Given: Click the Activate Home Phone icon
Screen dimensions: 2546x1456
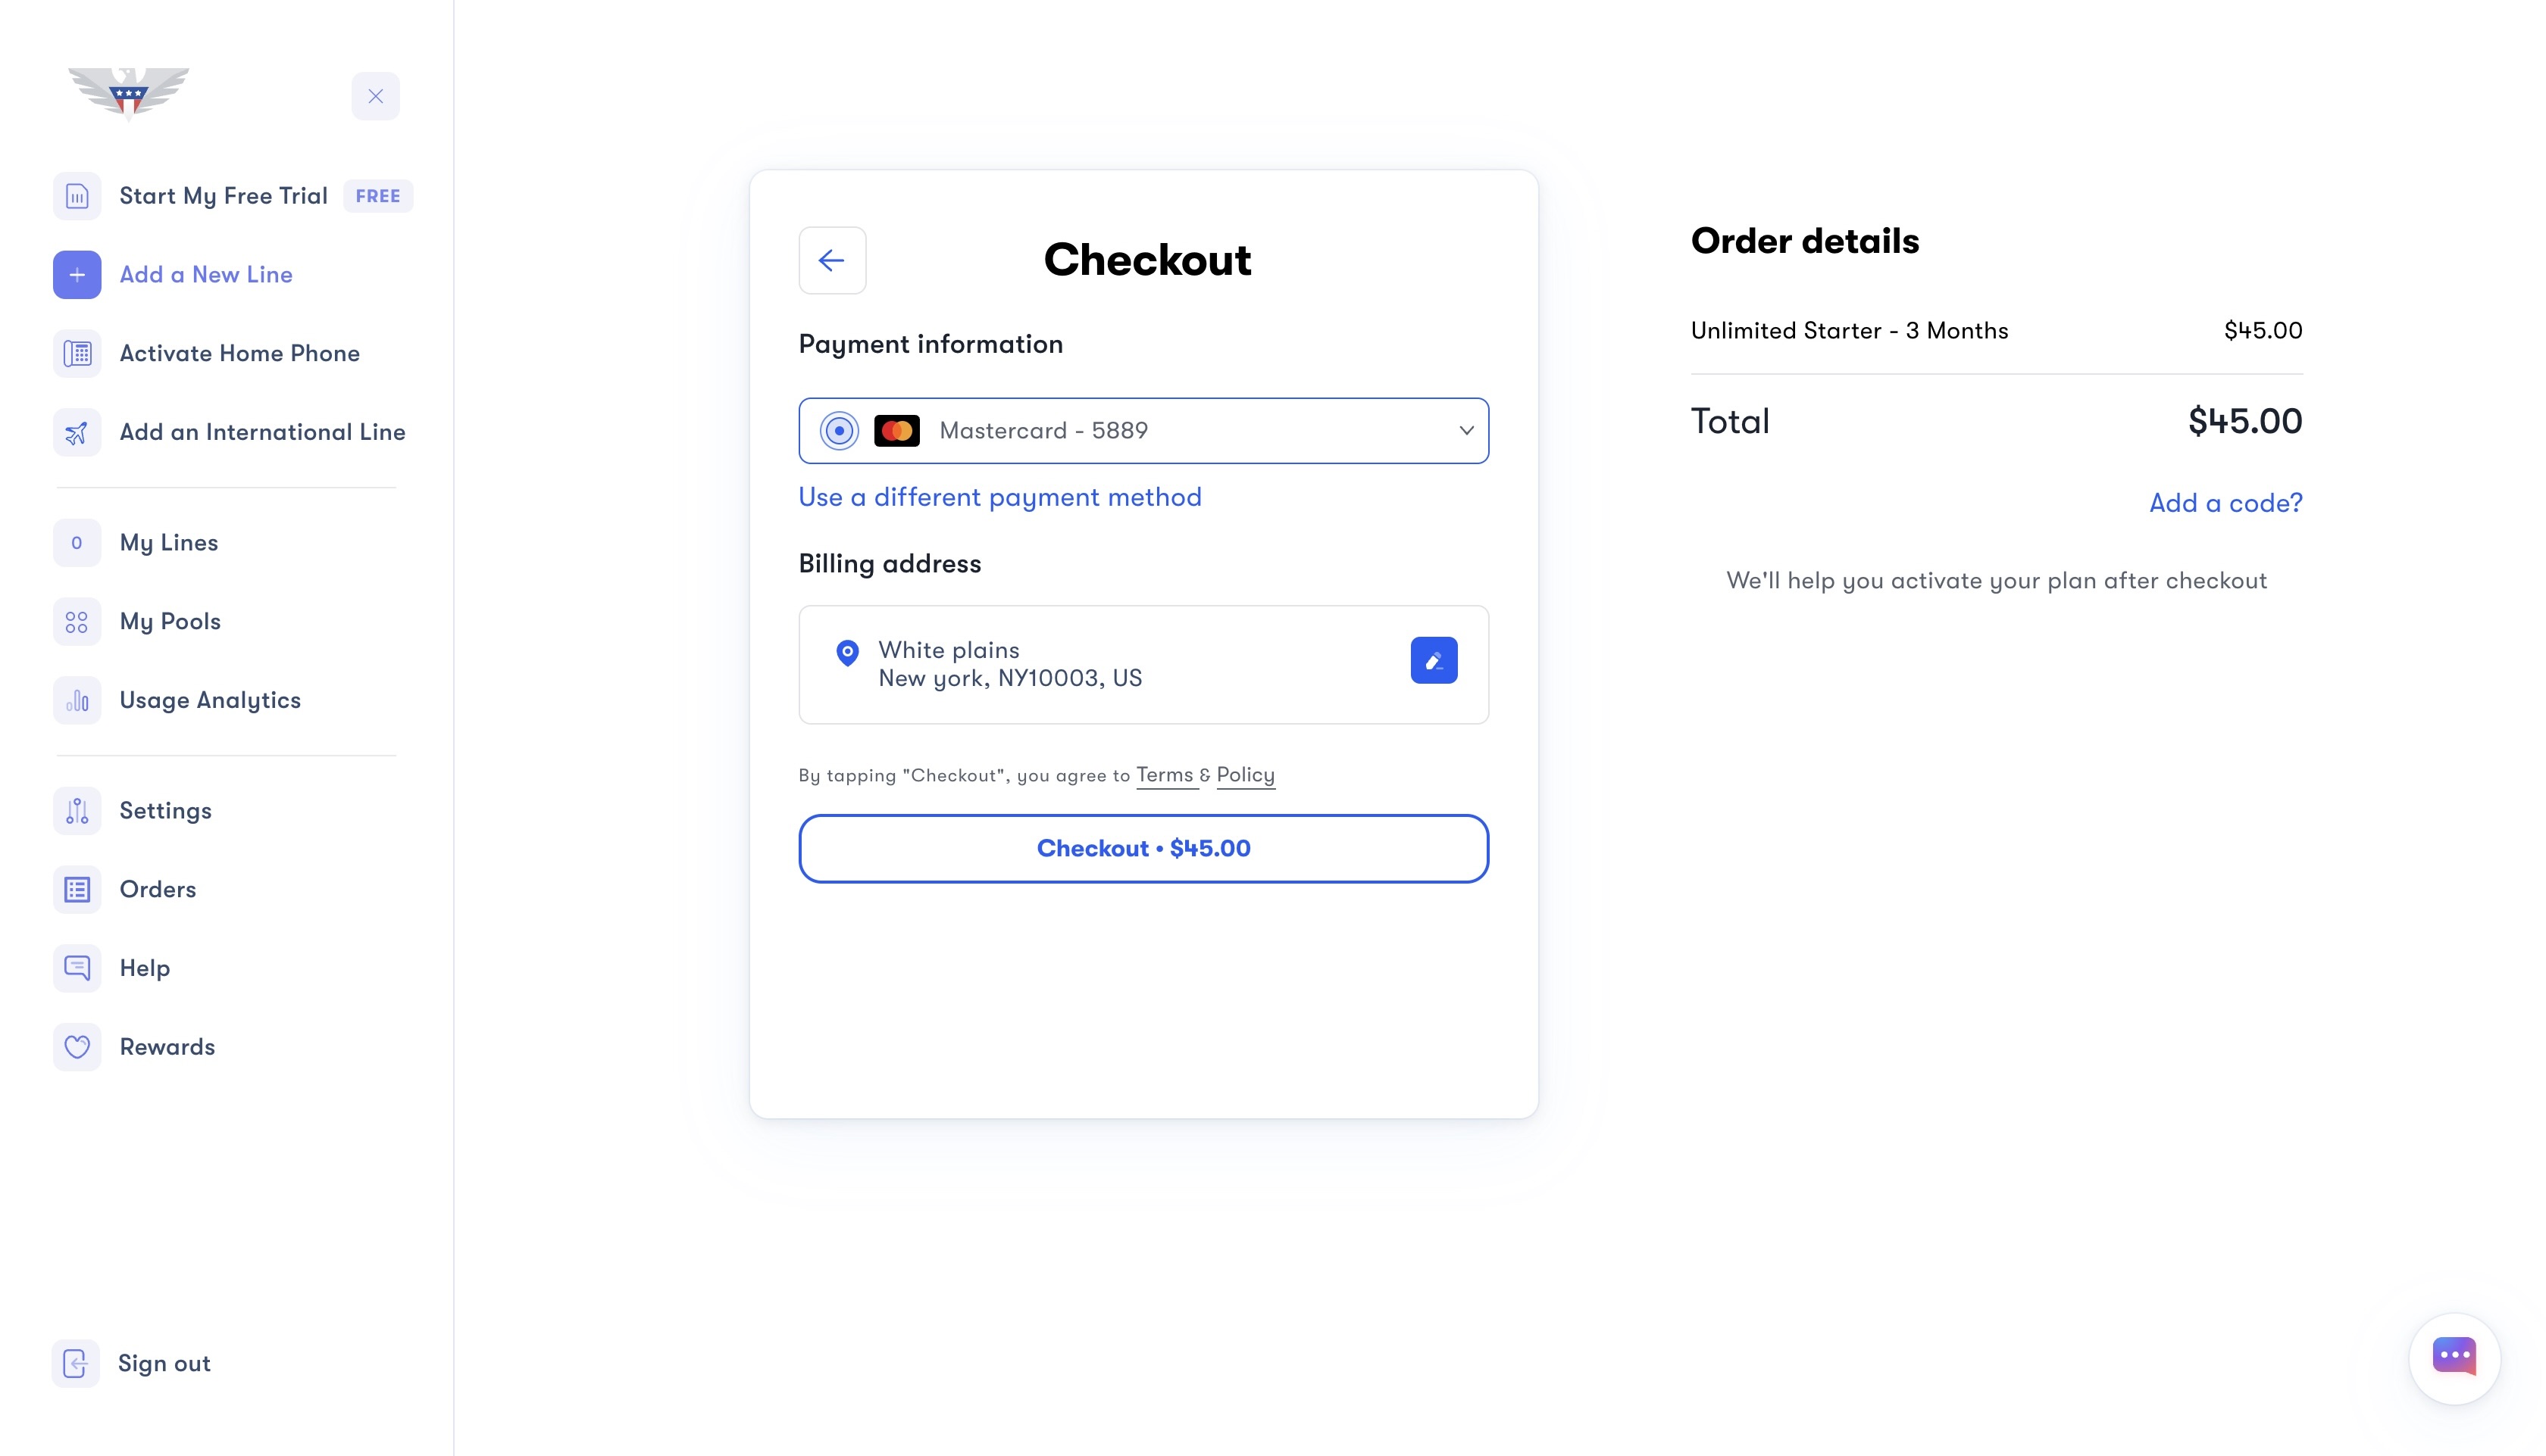Looking at the screenshot, I should click(x=76, y=352).
